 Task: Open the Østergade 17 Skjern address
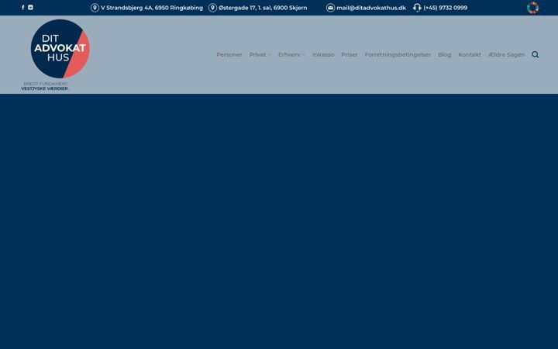[x=263, y=8]
